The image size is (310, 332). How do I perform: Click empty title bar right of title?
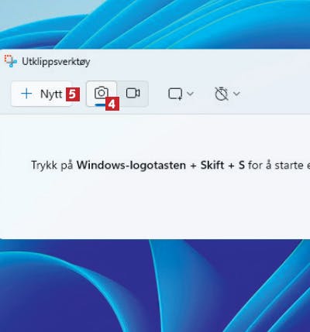point(200,62)
